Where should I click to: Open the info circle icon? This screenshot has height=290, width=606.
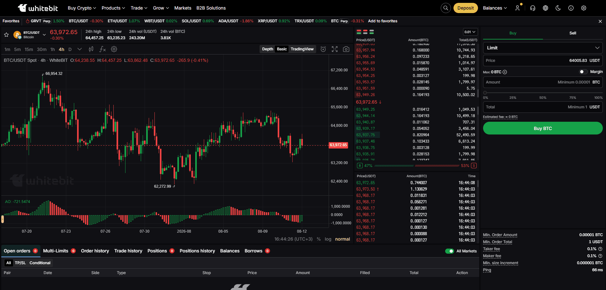(x=571, y=8)
